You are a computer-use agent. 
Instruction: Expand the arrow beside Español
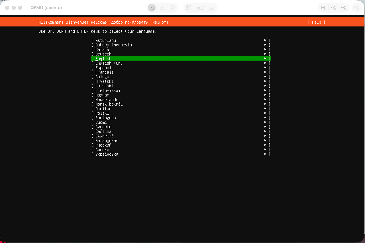click(265, 68)
